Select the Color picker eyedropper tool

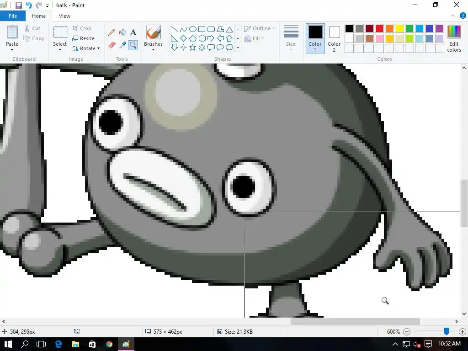point(122,45)
